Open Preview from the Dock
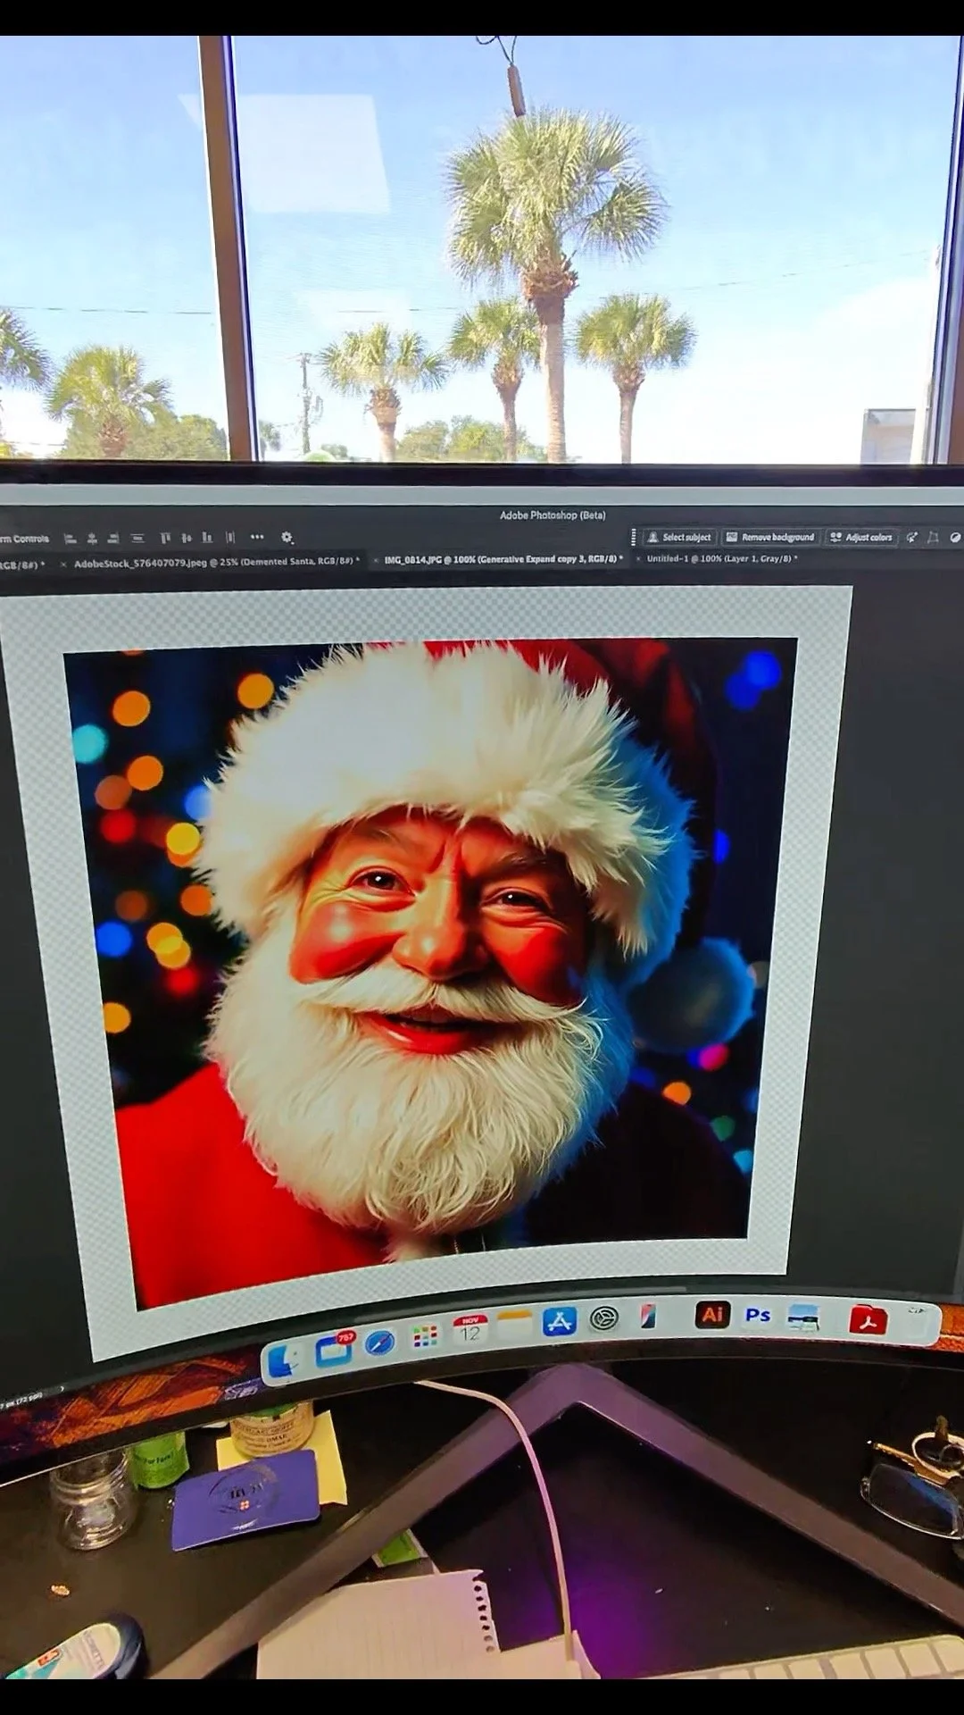The width and height of the screenshot is (964, 1715). click(x=802, y=1318)
